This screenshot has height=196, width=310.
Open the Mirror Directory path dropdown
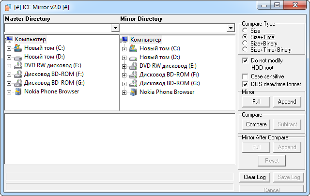coord(231,28)
